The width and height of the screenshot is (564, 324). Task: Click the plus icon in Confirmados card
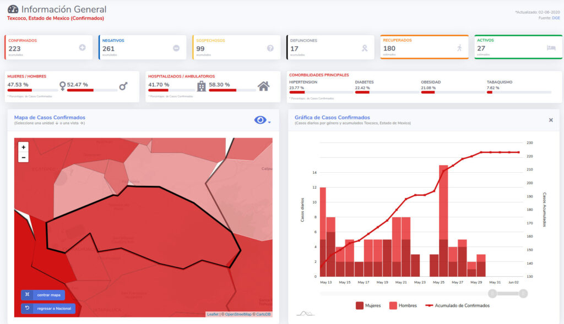coord(83,48)
